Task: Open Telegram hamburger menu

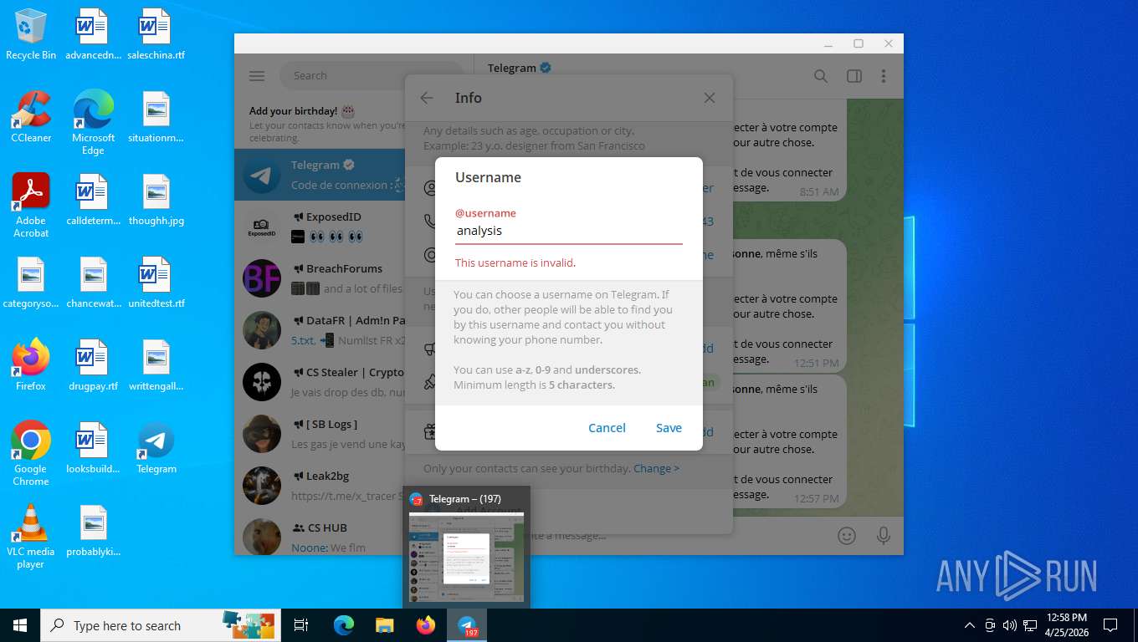Action: coord(257,76)
